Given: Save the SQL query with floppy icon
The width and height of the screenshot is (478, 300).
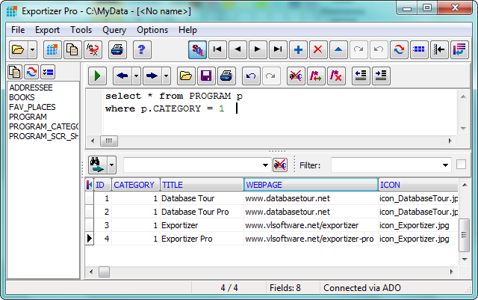Looking at the screenshot, I should [x=206, y=76].
